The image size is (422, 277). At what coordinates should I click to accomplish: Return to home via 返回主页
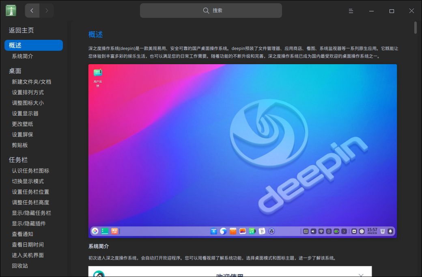(x=21, y=30)
